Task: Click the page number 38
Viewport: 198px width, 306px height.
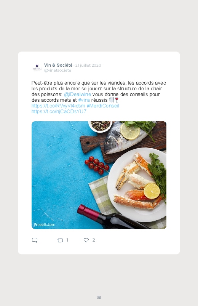Action: tap(99, 297)
